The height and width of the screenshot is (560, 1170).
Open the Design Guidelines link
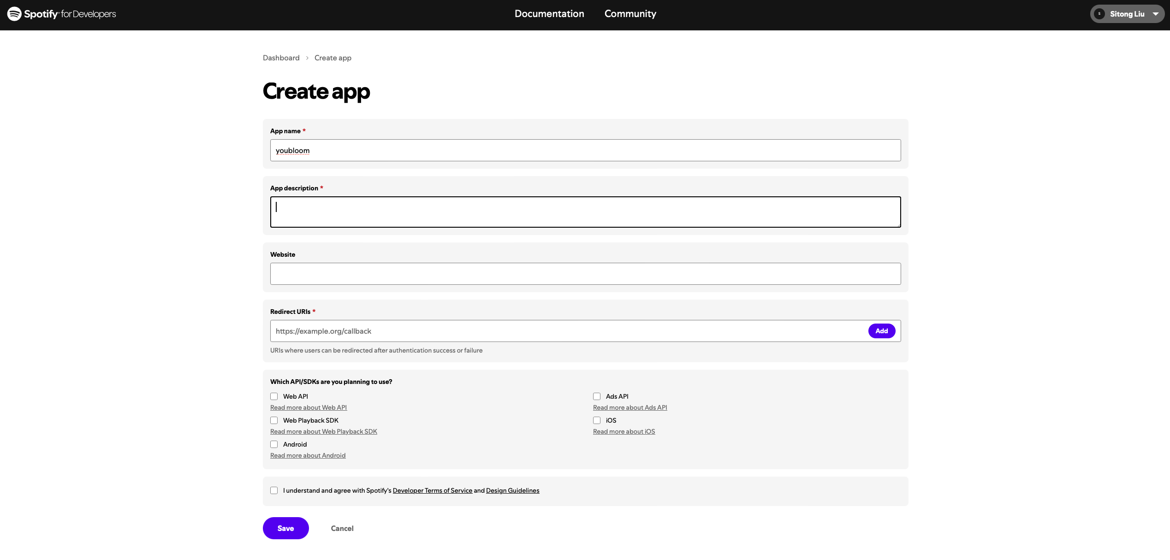click(x=512, y=490)
